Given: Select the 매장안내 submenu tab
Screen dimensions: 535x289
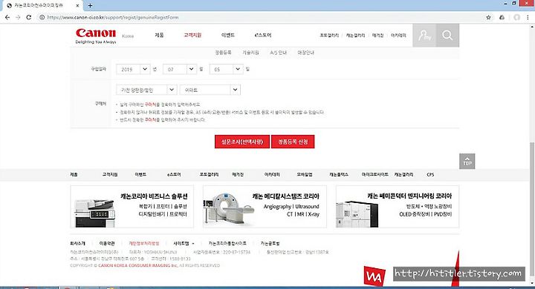Looking at the screenshot, I should [x=305, y=53].
